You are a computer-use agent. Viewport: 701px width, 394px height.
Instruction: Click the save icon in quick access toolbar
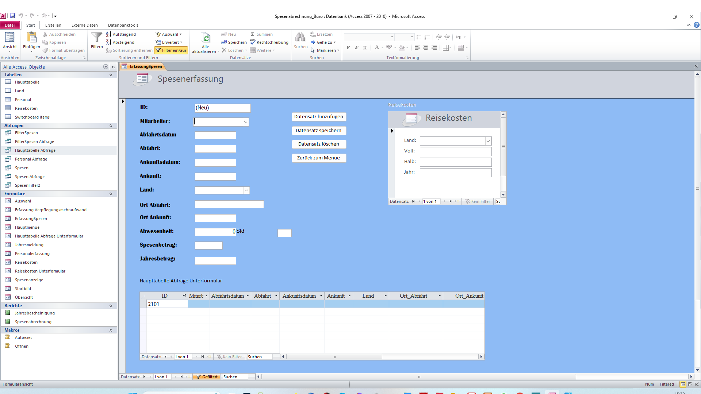coord(13,16)
